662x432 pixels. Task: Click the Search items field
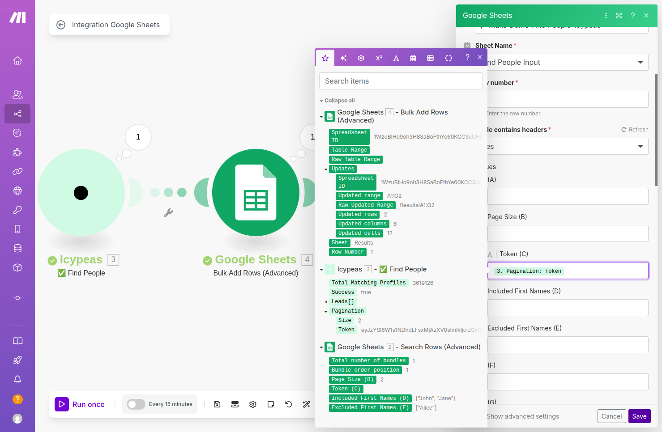(401, 81)
